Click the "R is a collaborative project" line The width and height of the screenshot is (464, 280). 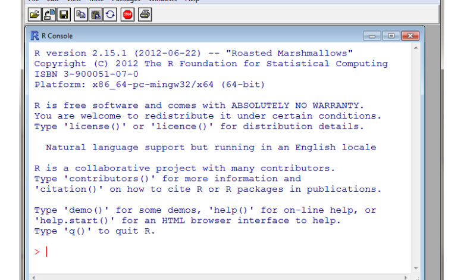pyautogui.click(x=184, y=168)
